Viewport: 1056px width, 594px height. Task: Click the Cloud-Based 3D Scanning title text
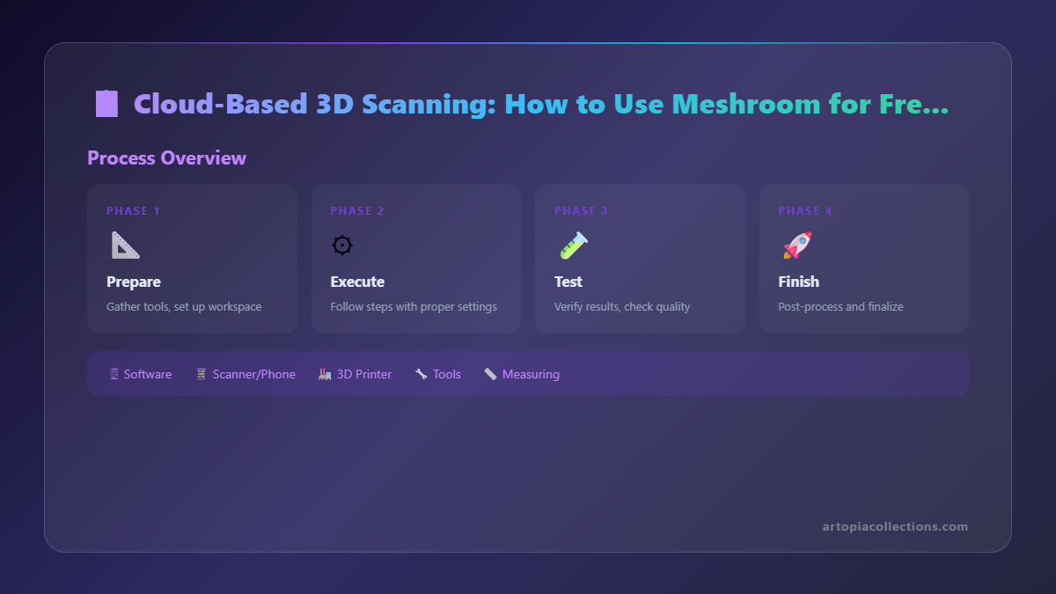point(541,104)
